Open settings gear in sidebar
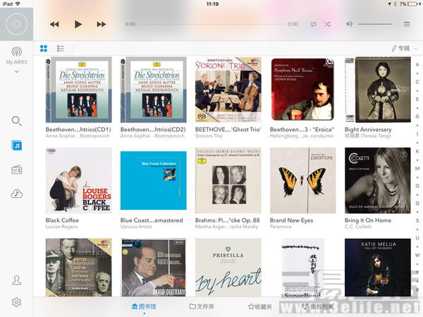This screenshot has height=317, width=423. [x=17, y=302]
